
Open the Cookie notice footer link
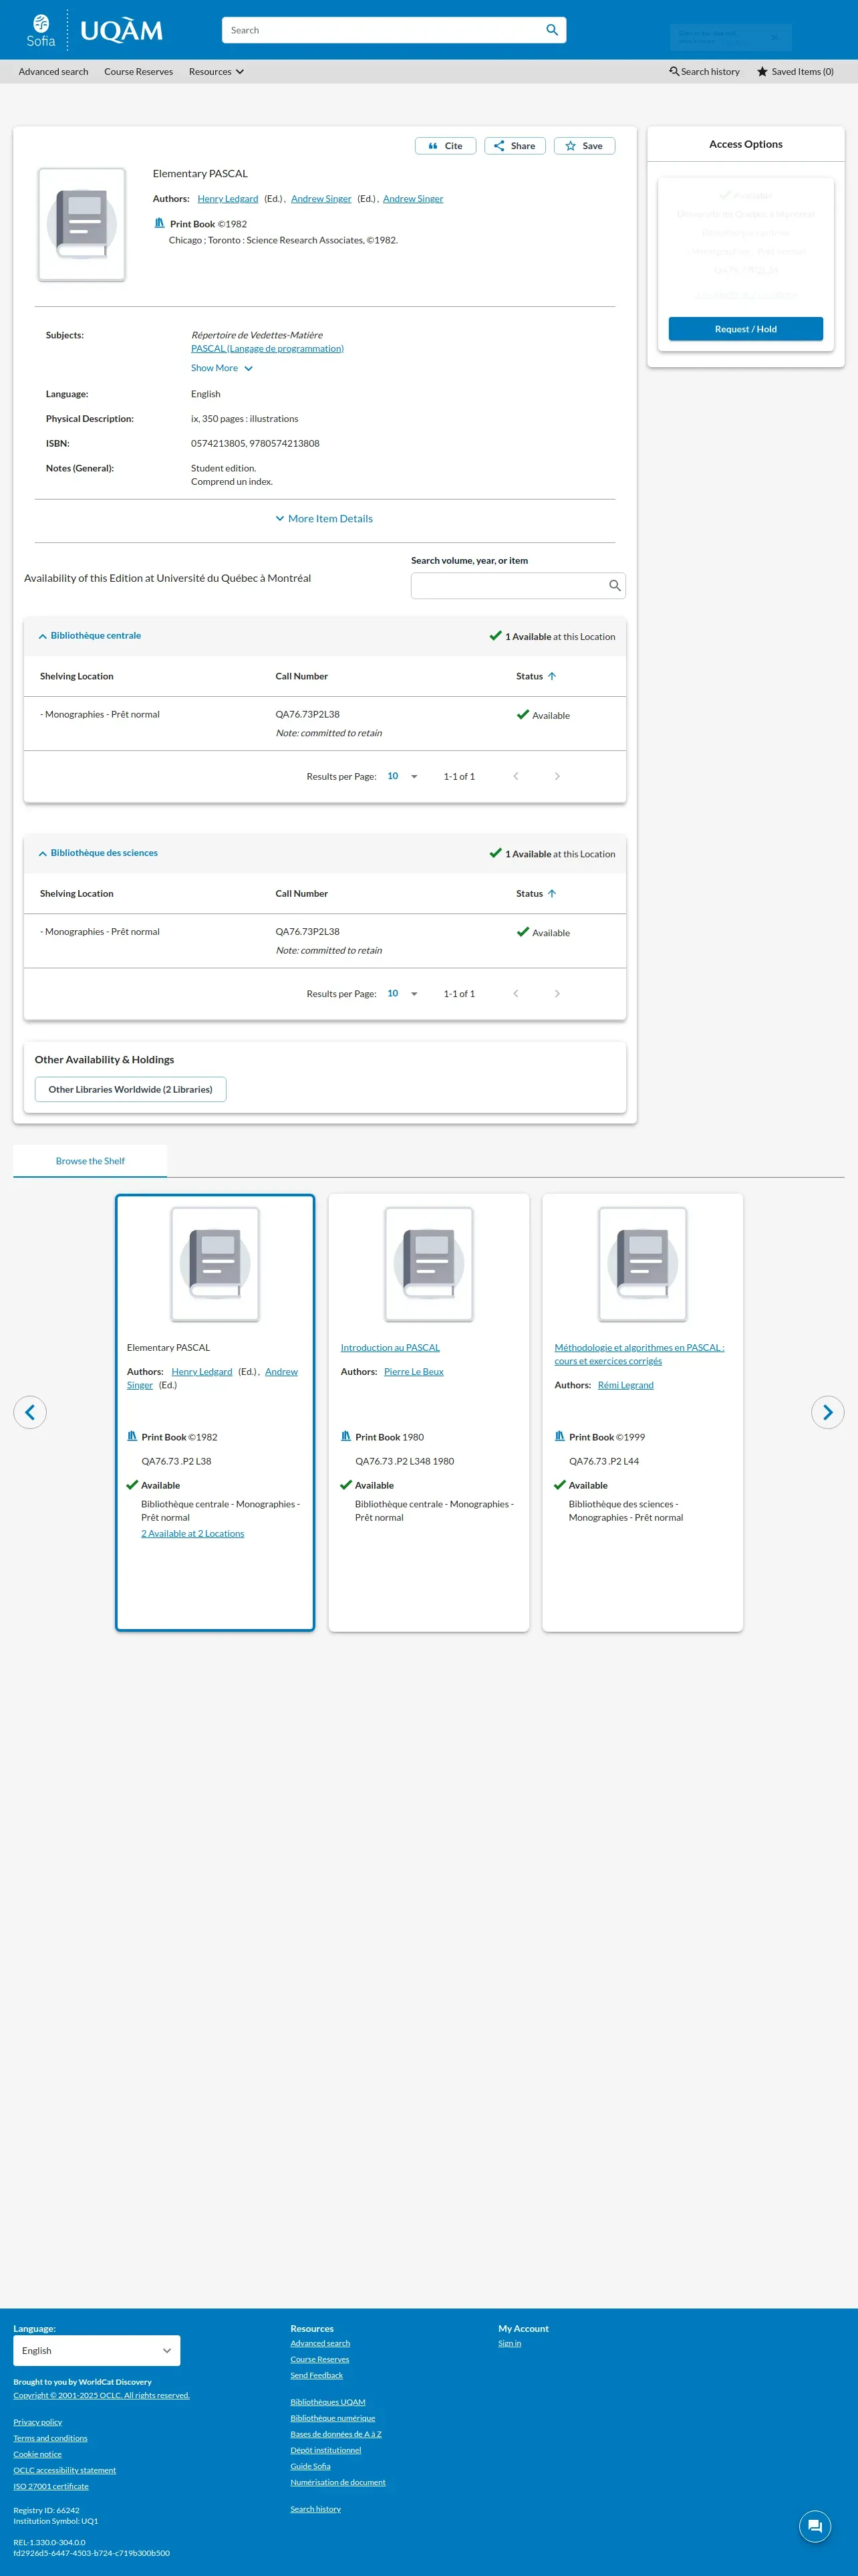(x=38, y=2454)
